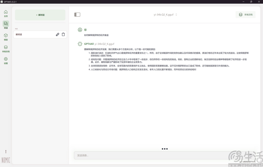Open the Models page via cube icon

tap(6, 37)
